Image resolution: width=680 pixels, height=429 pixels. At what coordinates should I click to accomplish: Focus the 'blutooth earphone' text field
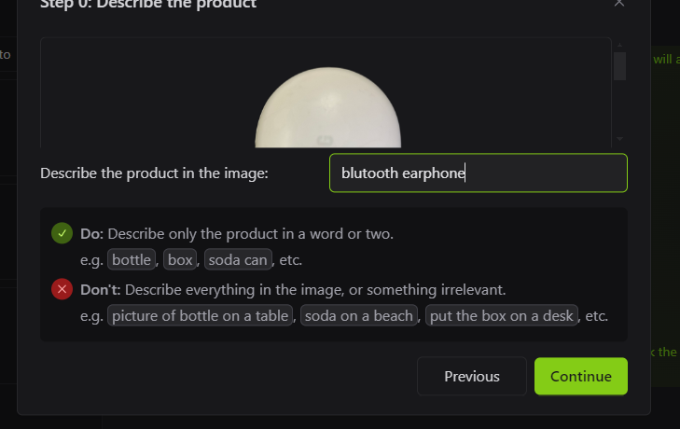pos(479,173)
